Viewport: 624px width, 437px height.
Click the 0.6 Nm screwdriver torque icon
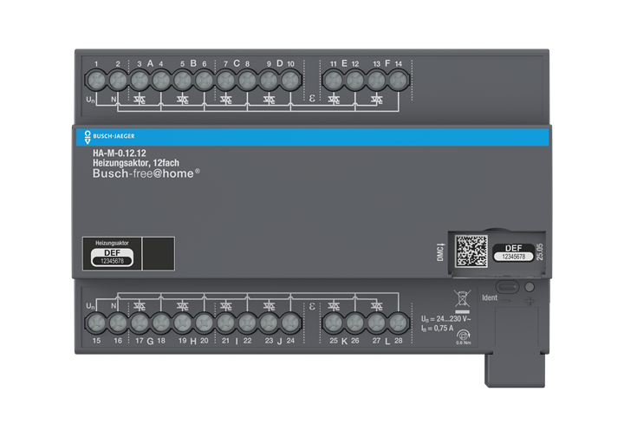tap(463, 336)
